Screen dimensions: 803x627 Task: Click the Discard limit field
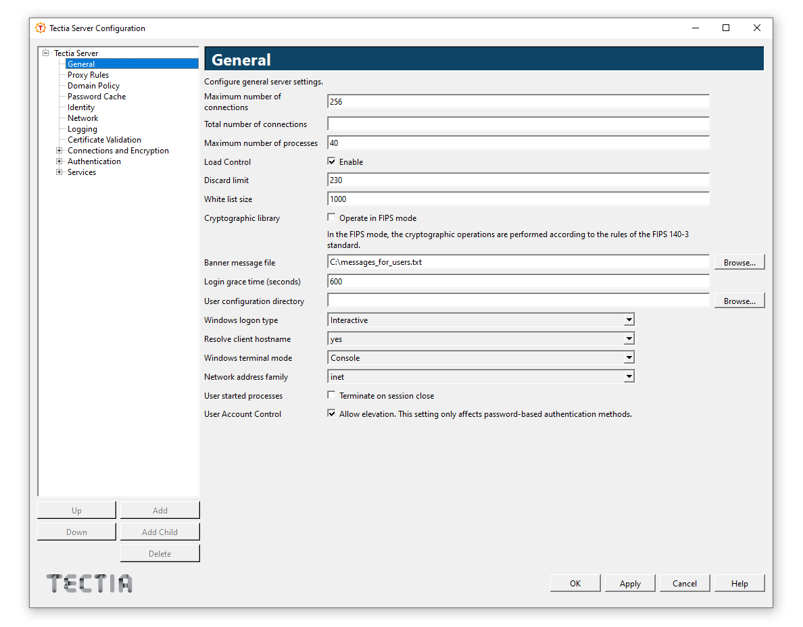click(x=518, y=180)
